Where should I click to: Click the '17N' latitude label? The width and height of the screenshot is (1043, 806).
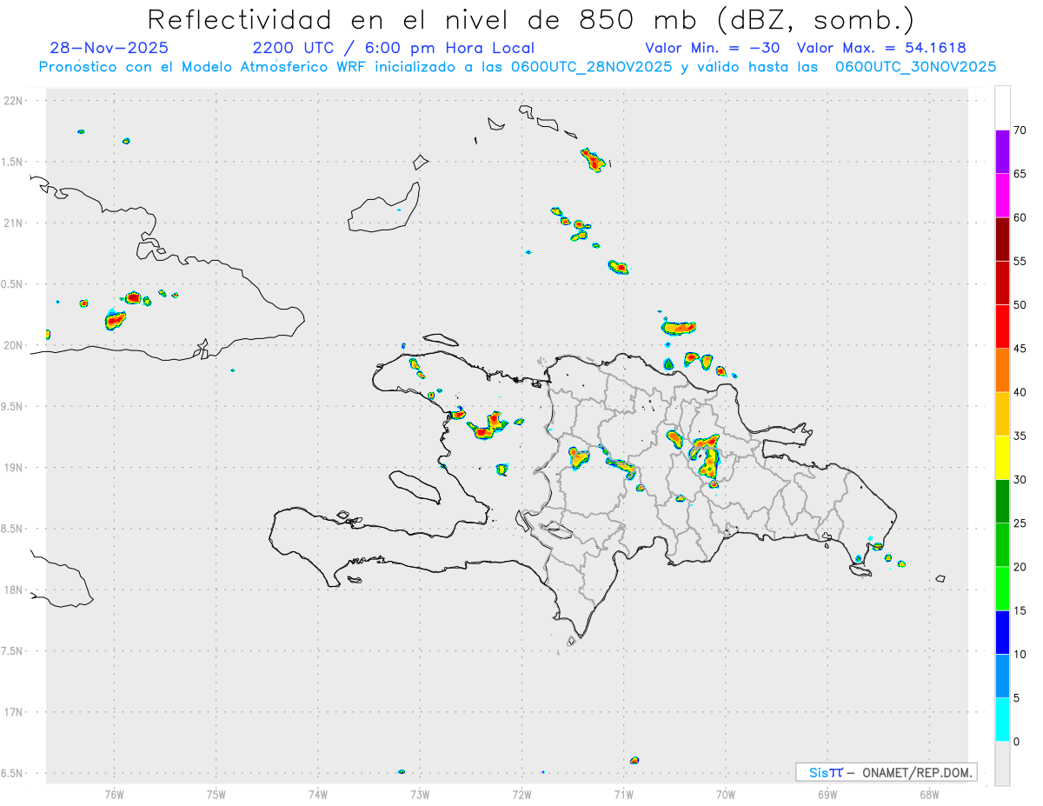(15, 712)
